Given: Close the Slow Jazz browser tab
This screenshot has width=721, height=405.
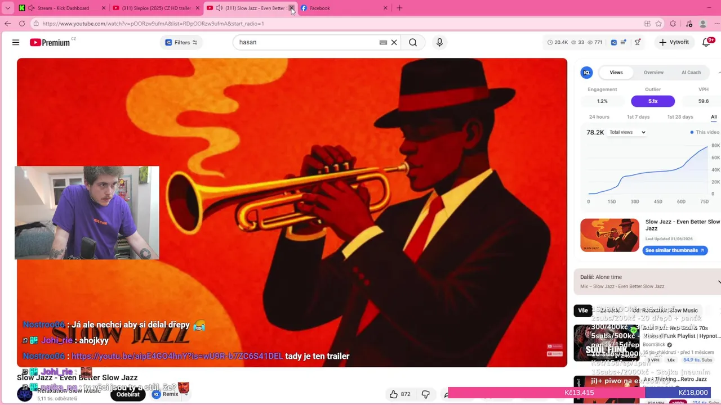Looking at the screenshot, I should [x=291, y=8].
